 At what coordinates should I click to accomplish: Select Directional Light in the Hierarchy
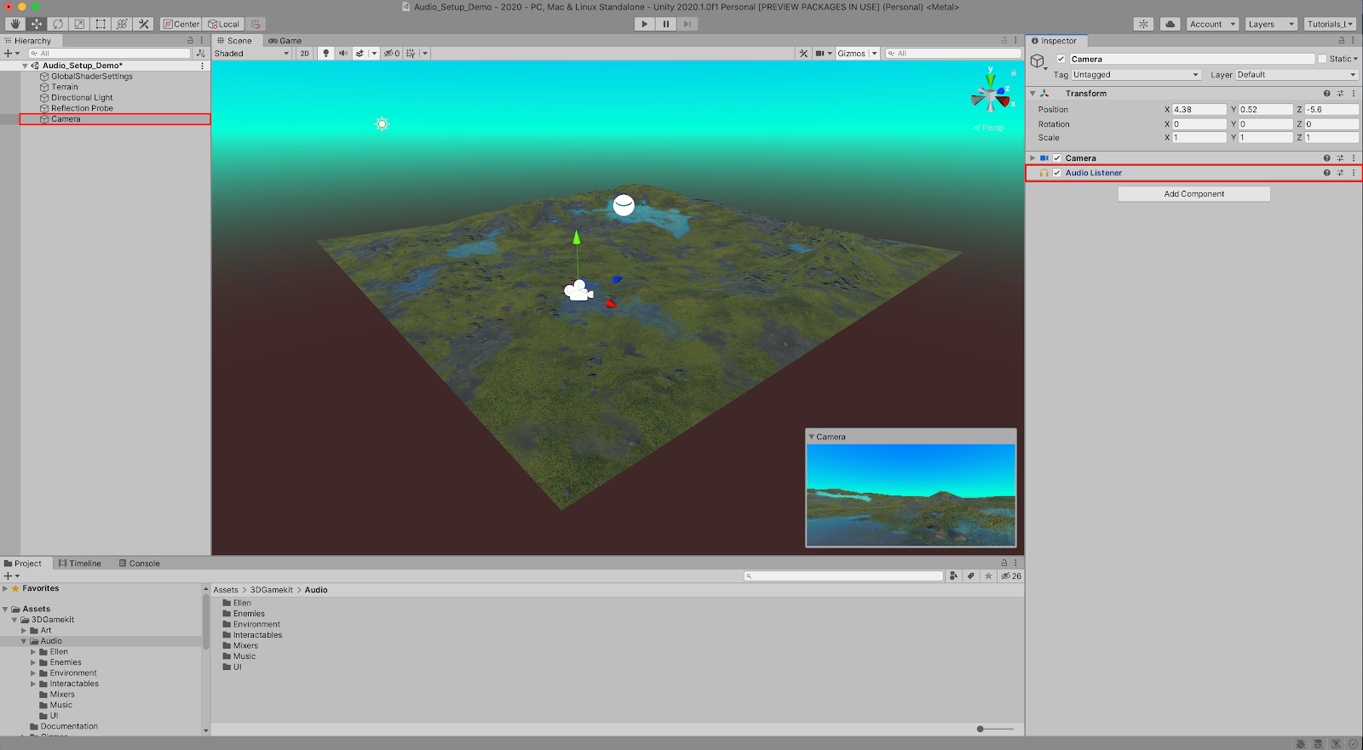pos(82,98)
